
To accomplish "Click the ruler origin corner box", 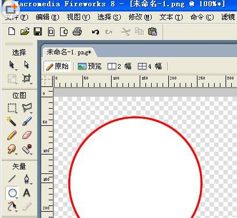I will pos(47,81).
